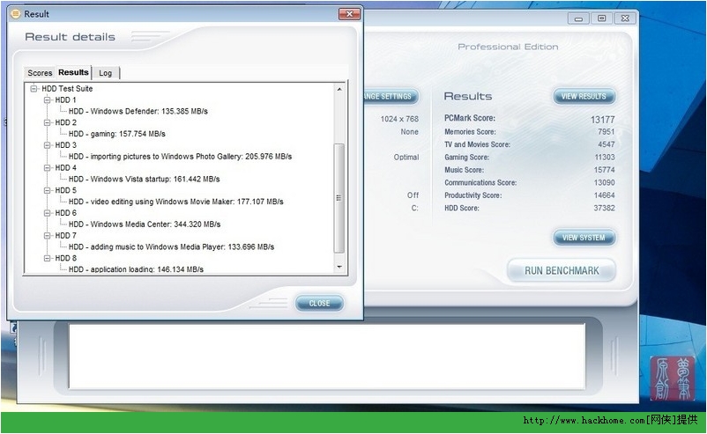Select the HDD gaming 157.754 MB/s row

(x=116, y=134)
